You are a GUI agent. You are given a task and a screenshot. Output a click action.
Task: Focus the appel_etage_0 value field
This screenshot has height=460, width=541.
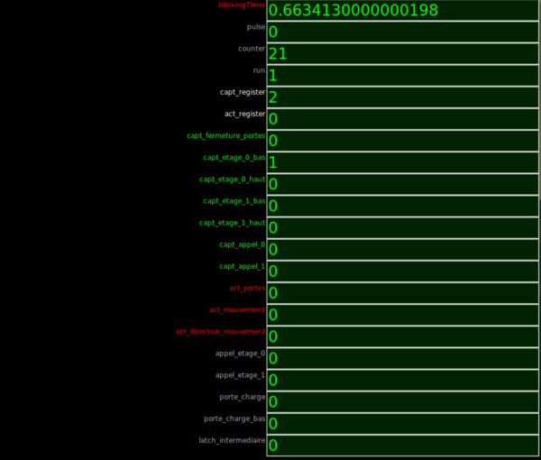[x=402, y=358]
